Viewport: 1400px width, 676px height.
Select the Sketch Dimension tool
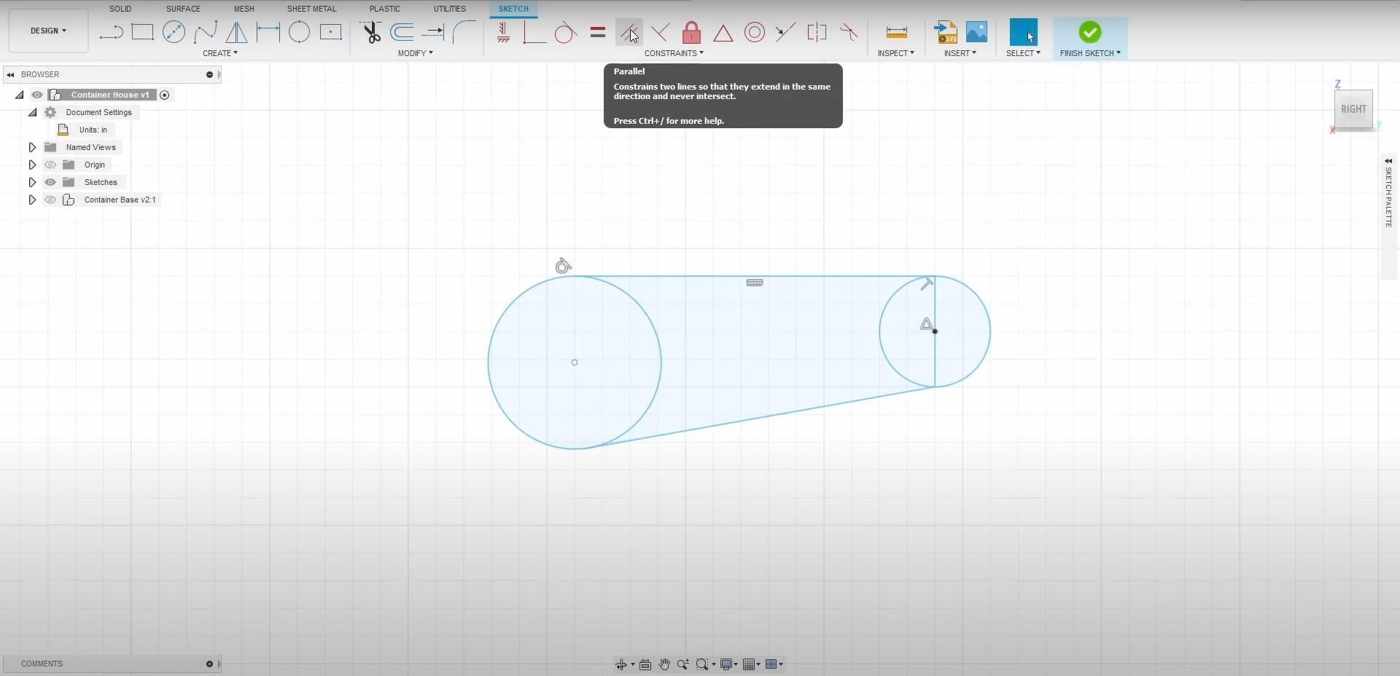click(x=268, y=32)
